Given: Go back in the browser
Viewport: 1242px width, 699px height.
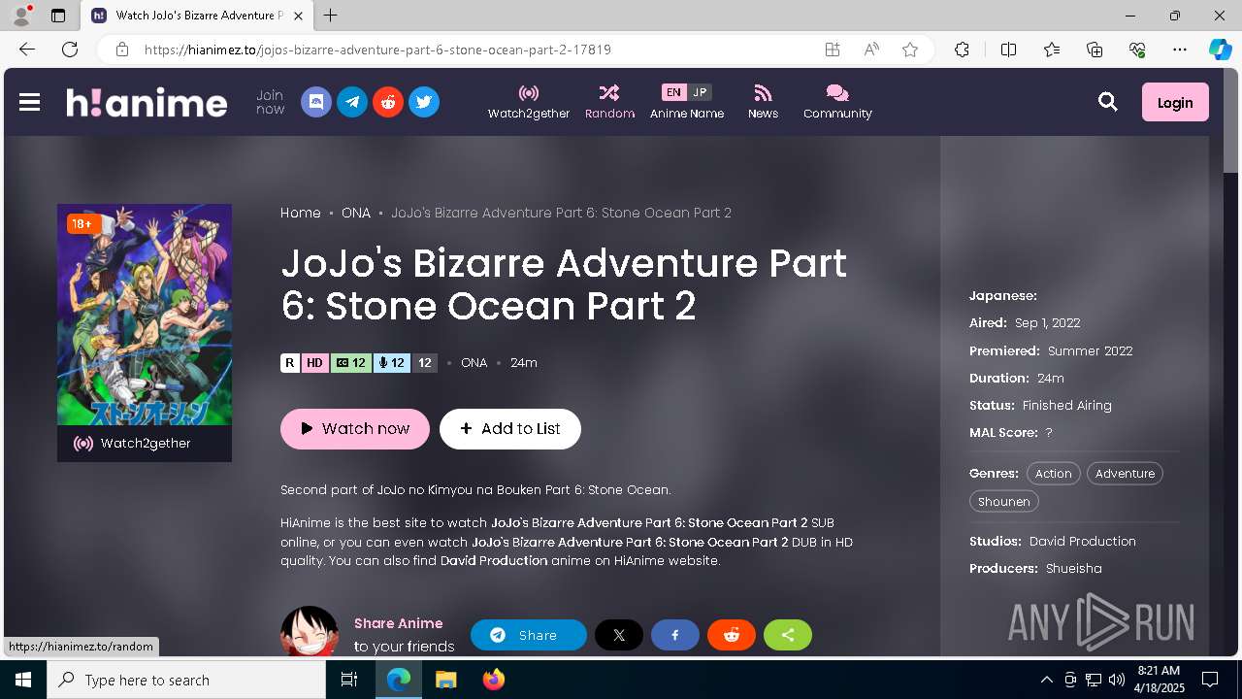Looking at the screenshot, I should click(x=27, y=50).
